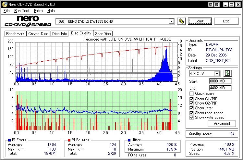Click the copy screenshot icon in title bar

click(x=211, y=5)
